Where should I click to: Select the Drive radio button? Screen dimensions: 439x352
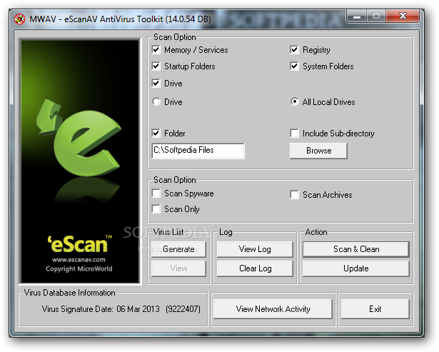156,101
